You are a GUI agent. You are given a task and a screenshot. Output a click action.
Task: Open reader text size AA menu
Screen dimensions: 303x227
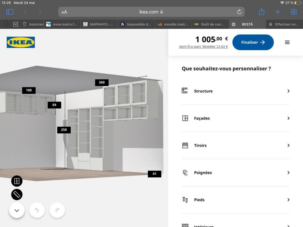tap(64, 12)
